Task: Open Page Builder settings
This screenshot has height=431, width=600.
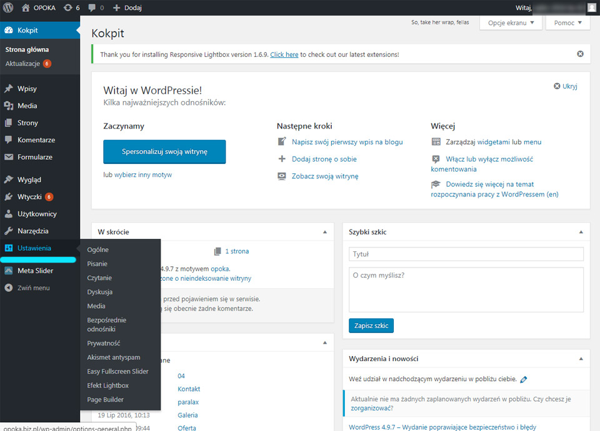Action: [x=105, y=400]
